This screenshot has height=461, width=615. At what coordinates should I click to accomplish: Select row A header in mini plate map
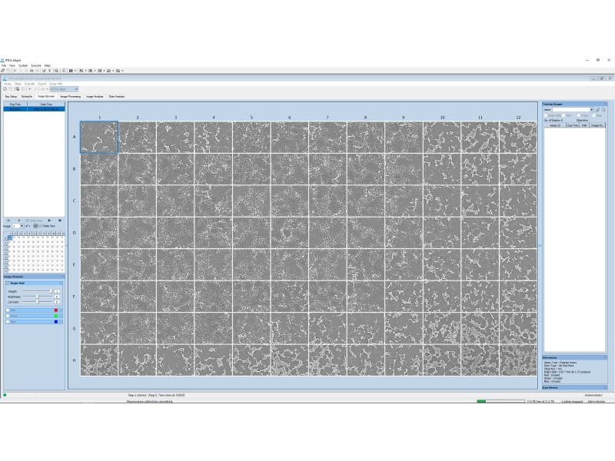[x=5, y=238]
